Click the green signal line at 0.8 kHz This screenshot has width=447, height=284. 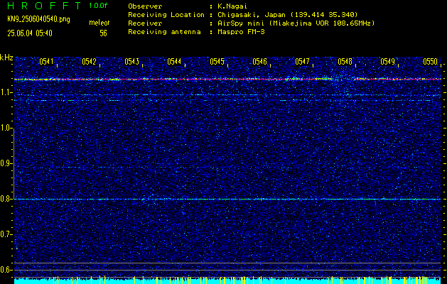pyautogui.click(x=228, y=199)
